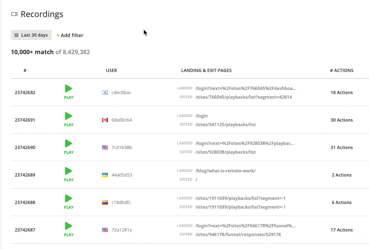
Task: Open the Last 30 days date filter
Action: (31, 35)
